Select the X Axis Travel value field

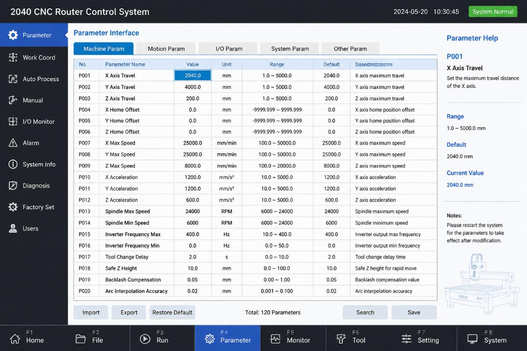tap(193, 75)
